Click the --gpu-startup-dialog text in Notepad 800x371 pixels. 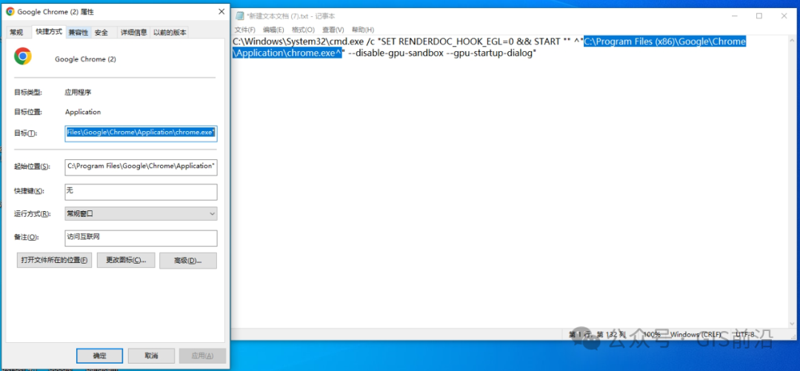tap(491, 53)
